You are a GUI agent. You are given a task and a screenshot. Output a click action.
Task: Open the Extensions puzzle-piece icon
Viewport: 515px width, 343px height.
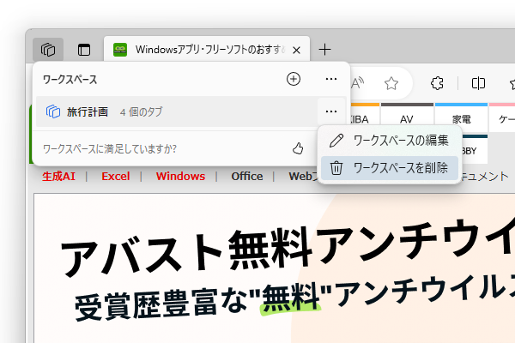[437, 83]
